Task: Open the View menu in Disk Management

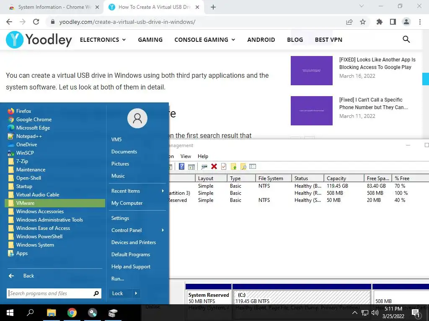Action: tap(186, 156)
